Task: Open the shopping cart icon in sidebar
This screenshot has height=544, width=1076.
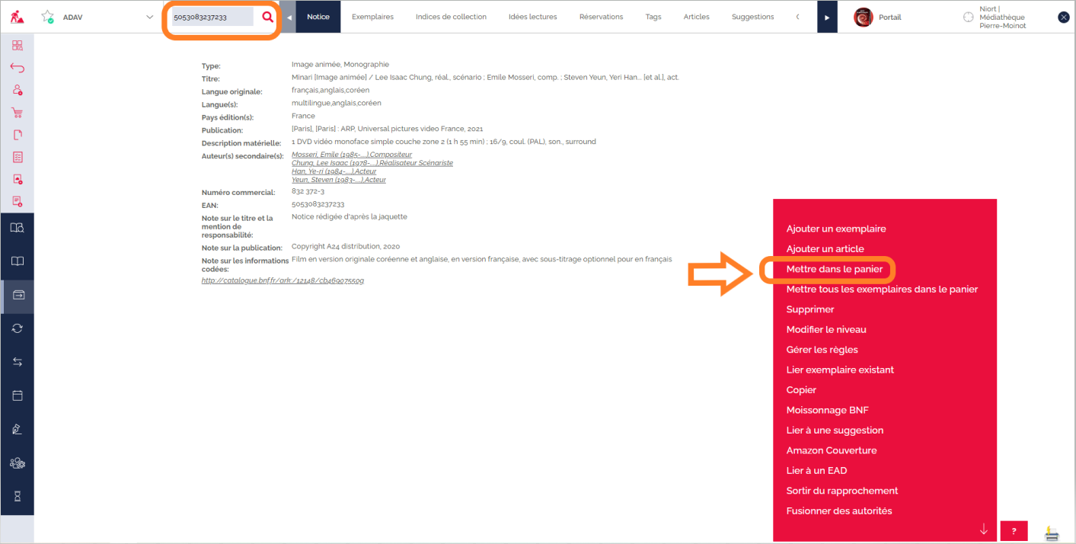Action: (x=17, y=112)
